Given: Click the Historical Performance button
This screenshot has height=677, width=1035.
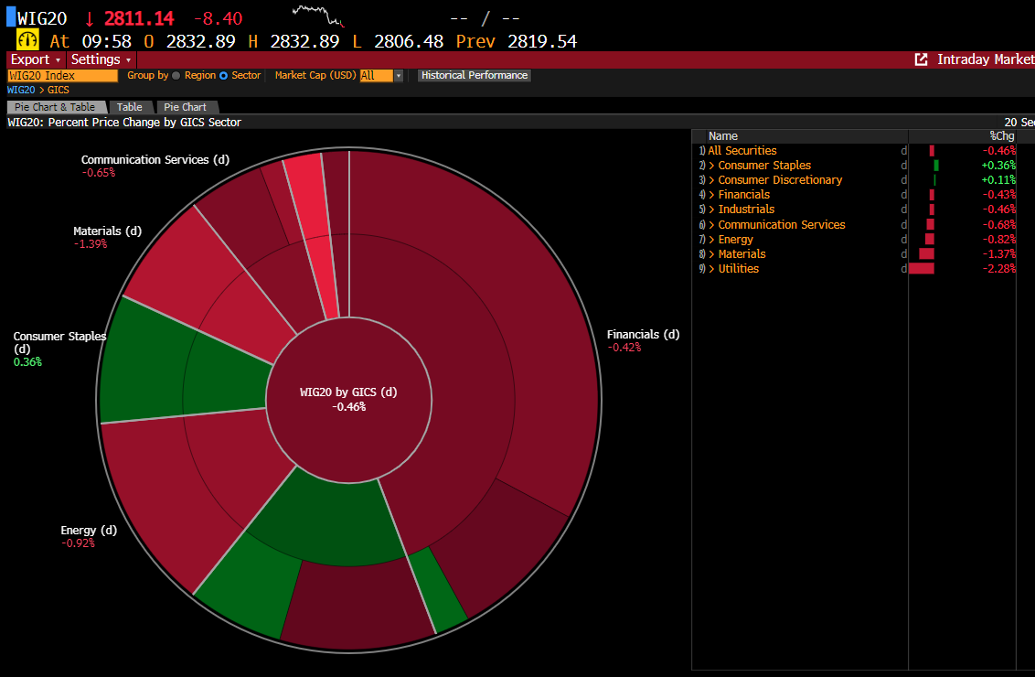Looking at the screenshot, I should coord(474,76).
